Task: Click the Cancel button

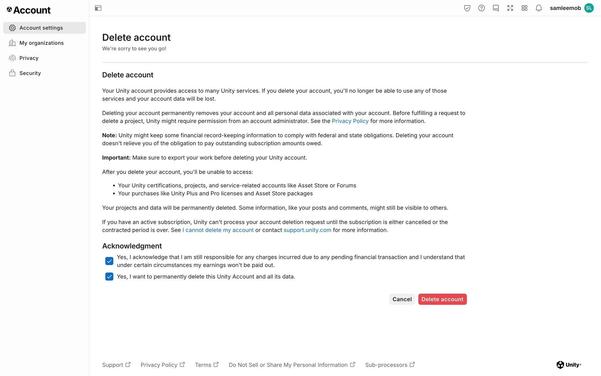Action: [402, 299]
